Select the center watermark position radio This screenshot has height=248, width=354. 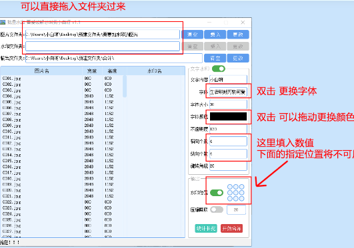[236, 193]
